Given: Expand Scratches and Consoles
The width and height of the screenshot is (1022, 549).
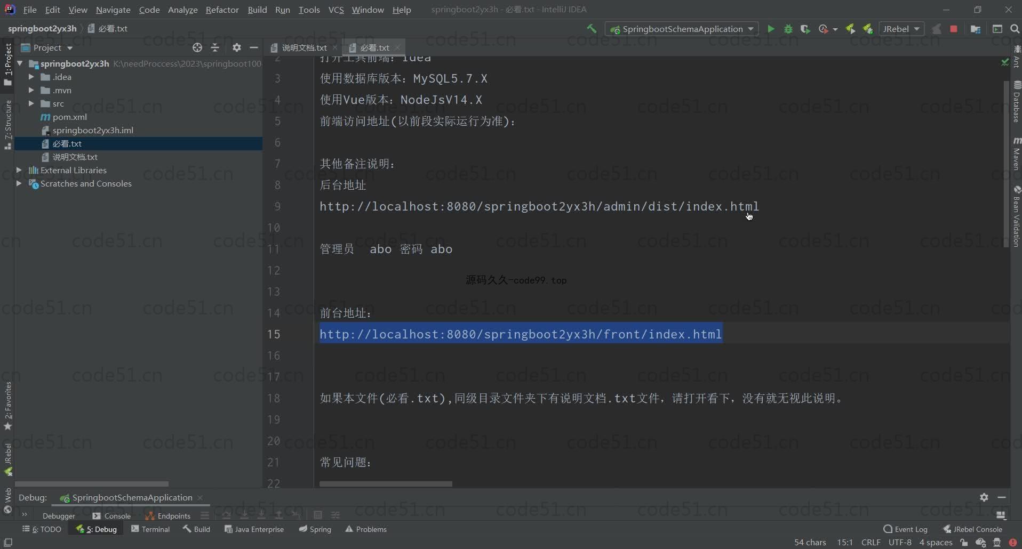Looking at the screenshot, I should (x=19, y=183).
